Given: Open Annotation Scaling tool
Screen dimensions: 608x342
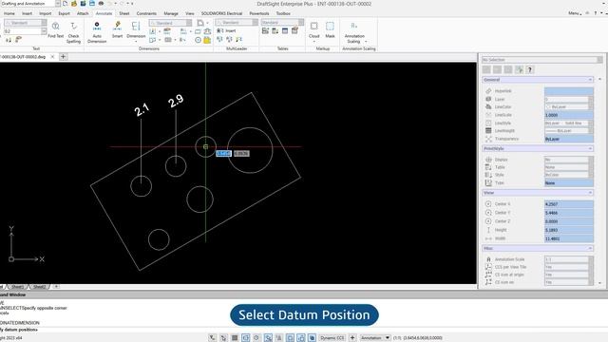Looking at the screenshot, I should pos(354,32).
